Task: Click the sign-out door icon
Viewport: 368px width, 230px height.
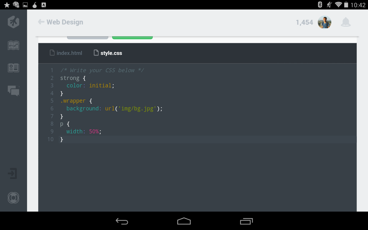Action: (13, 174)
